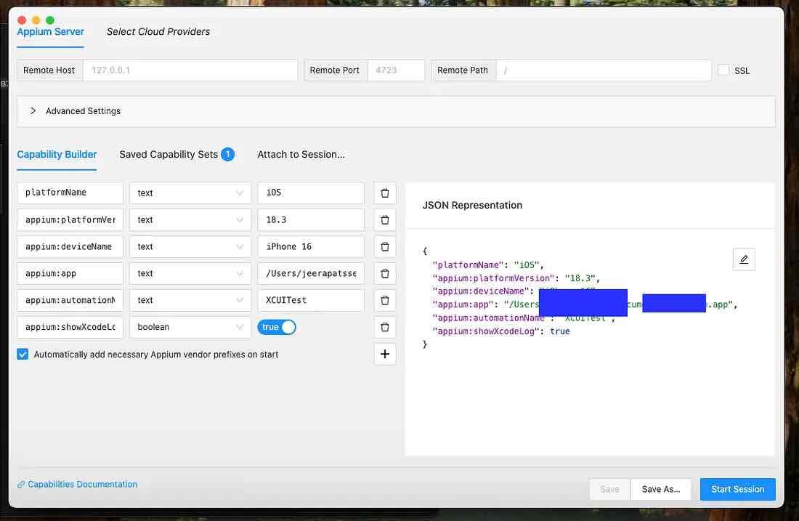Click "platformName": "iOS" JSON line
This screenshot has width=799, height=521.
[x=488, y=265]
